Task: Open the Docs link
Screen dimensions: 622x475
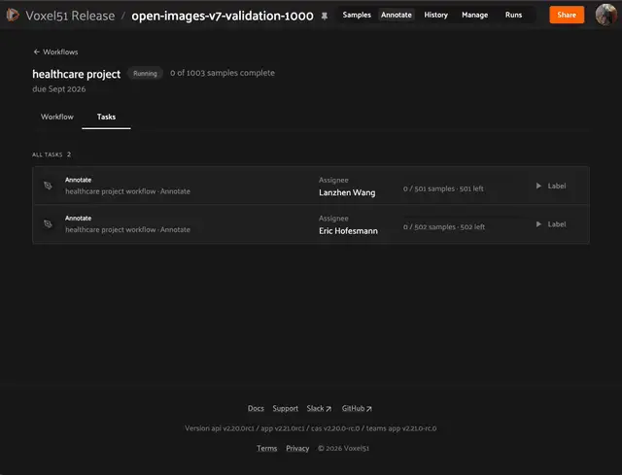Action: [x=256, y=408]
